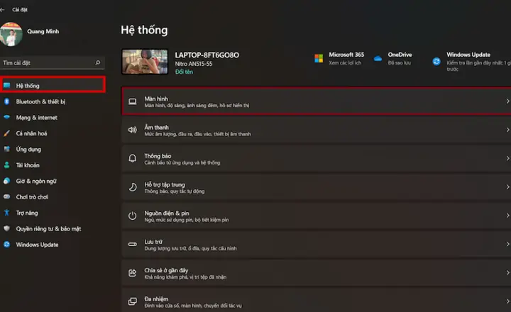Click the Bluetooth & thiết bị sidebar icon
The image size is (511, 312).
(6, 101)
